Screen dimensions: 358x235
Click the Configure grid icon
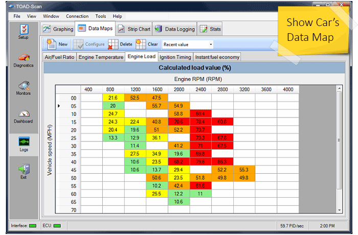[78, 44]
